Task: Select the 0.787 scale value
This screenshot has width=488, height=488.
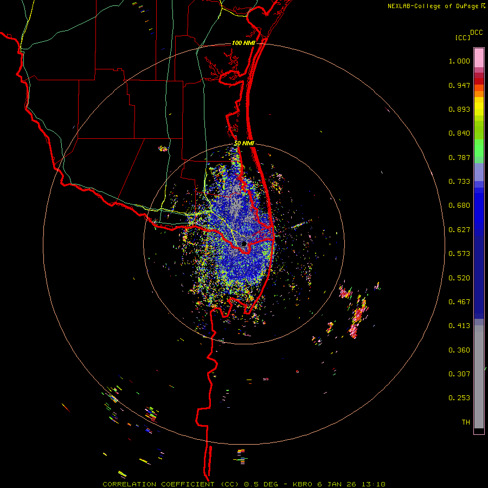Action: point(459,157)
